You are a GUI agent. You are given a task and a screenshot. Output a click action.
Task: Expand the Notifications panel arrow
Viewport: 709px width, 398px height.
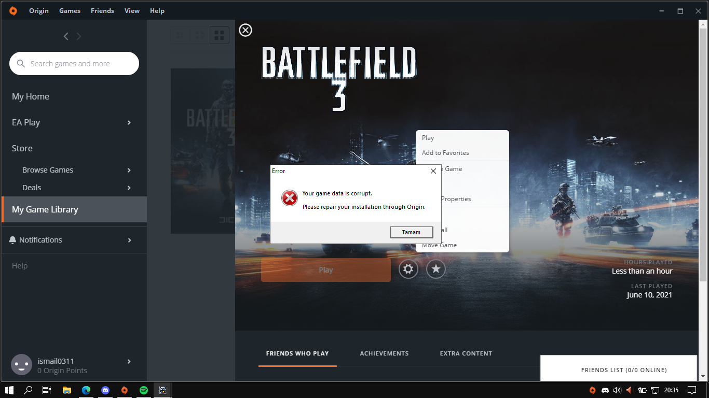click(x=129, y=240)
